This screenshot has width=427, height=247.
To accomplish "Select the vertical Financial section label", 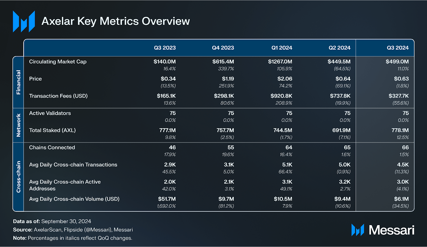I will 18,82.
